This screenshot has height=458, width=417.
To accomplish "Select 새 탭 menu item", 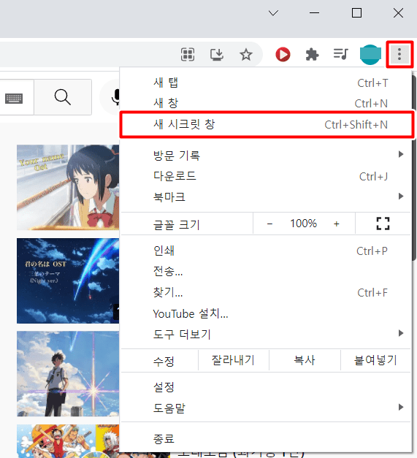I will 266,83.
